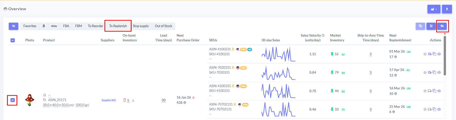Viewport: 456px width, 120px height.
Task: Click the Sales Velocity help question icon
Action: click(323, 35)
